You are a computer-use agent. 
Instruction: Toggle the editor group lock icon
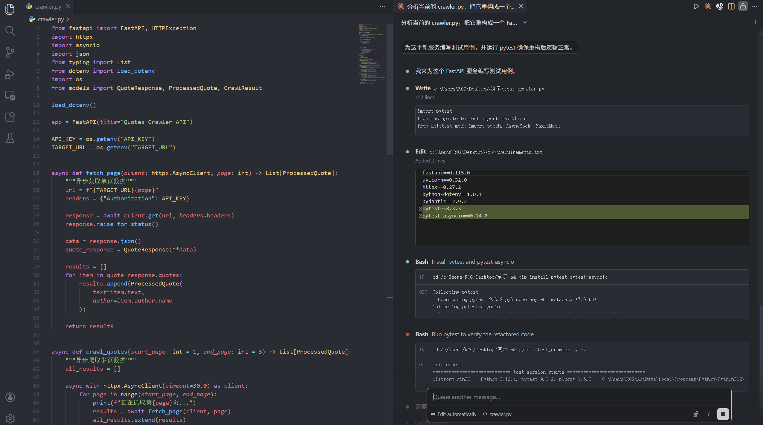point(743,6)
